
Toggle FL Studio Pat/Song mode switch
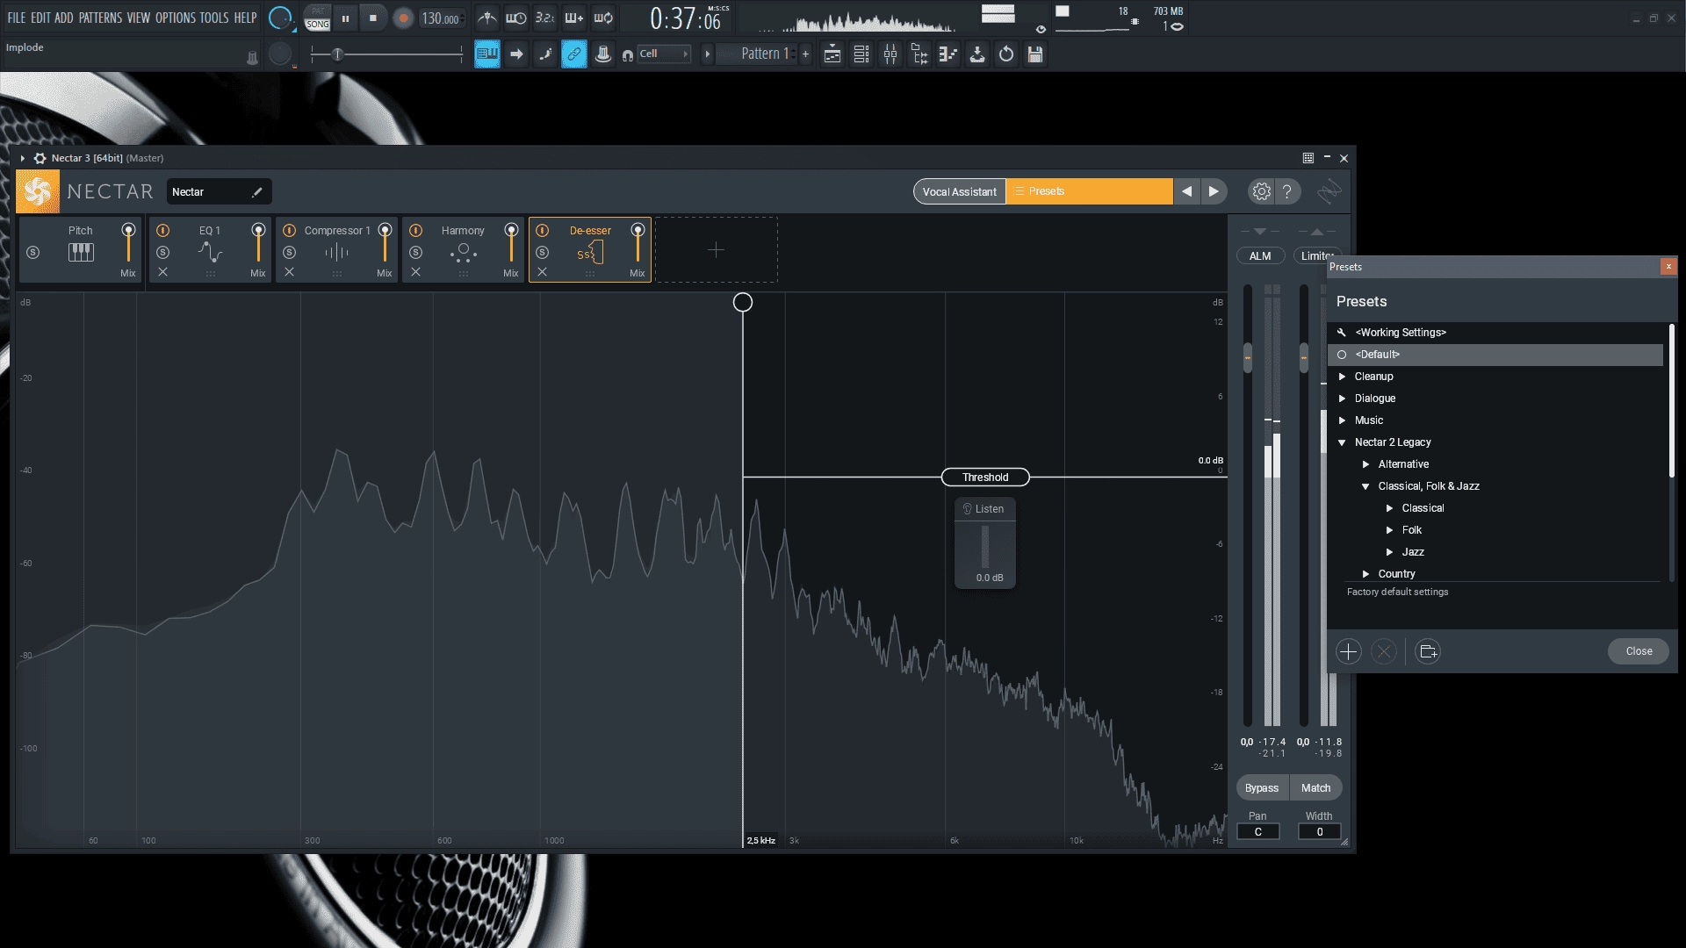point(317,18)
